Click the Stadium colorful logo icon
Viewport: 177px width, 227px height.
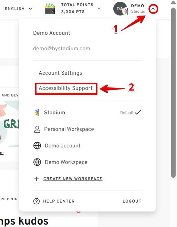tap(37, 113)
